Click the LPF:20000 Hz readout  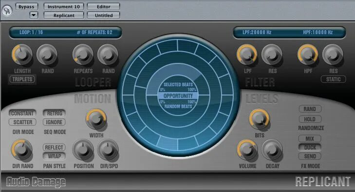(x=257, y=32)
